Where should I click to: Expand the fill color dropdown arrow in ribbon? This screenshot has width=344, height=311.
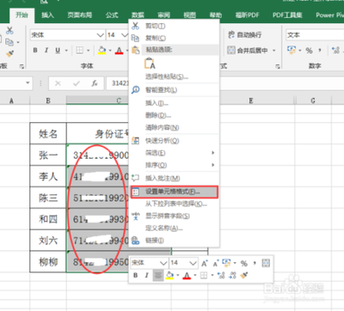pyautogui.click(x=110, y=51)
